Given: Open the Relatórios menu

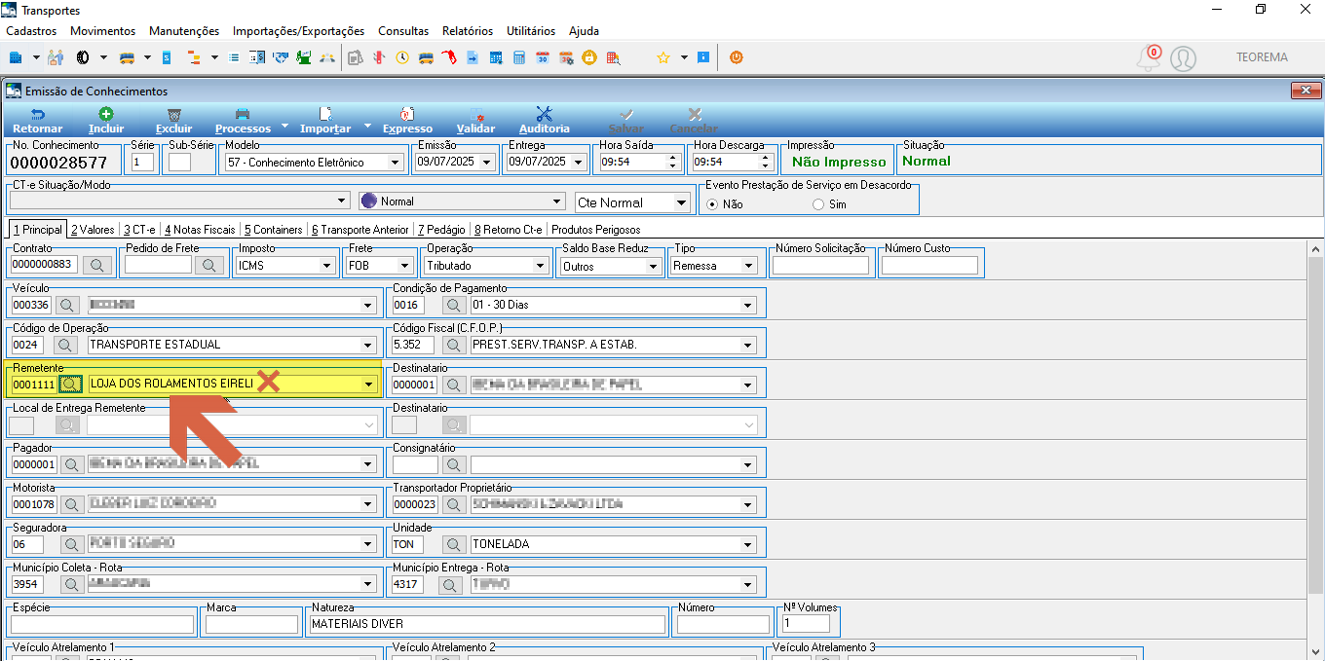Looking at the screenshot, I should click(x=468, y=31).
